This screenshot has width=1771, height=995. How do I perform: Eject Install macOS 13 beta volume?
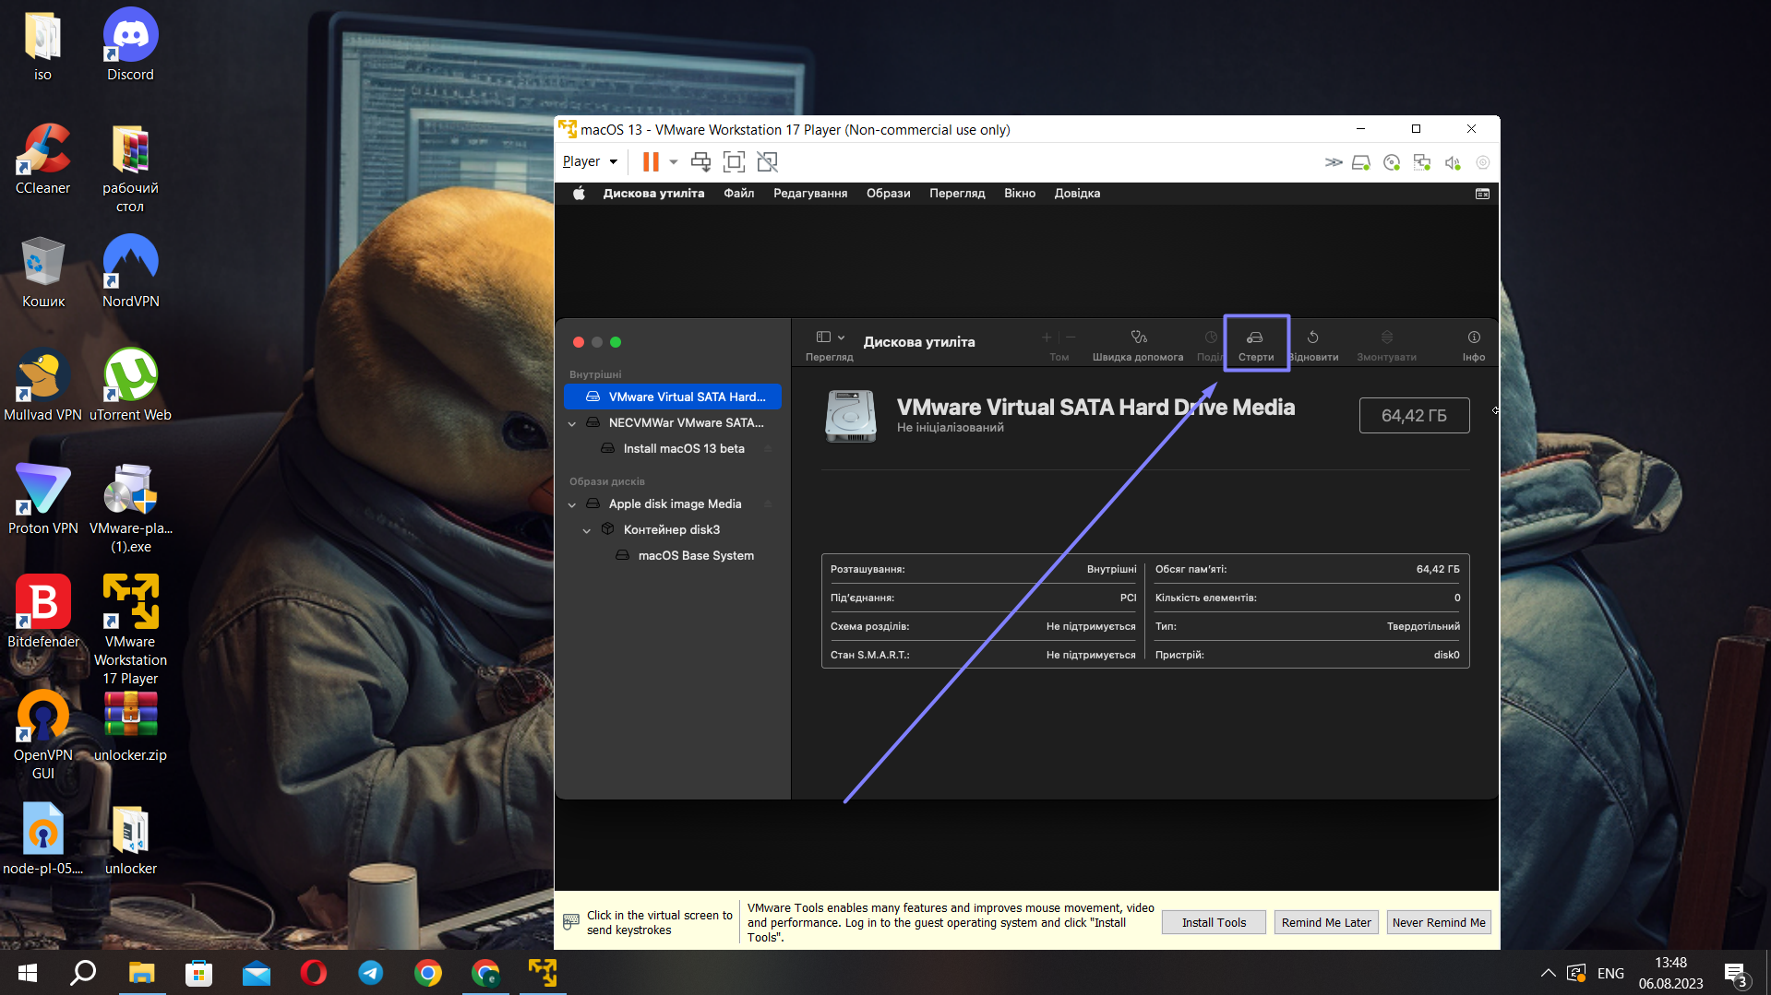coord(768,449)
